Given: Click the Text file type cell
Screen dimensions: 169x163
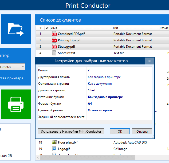Looking at the screenshot, I should tap(119, 53).
